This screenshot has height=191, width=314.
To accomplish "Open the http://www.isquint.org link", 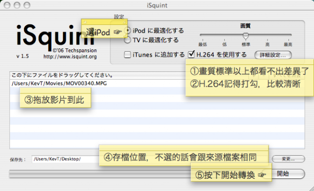I will (x=70, y=57).
